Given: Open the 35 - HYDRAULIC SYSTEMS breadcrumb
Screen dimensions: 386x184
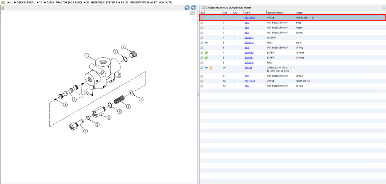Looking at the screenshot, I should tap(102, 2).
